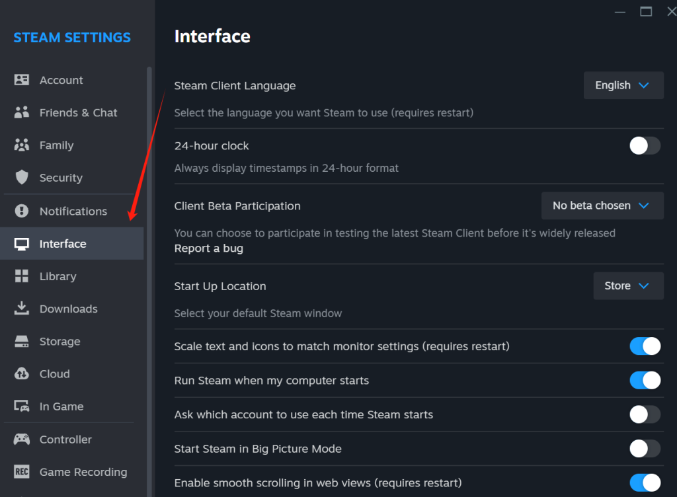
Task: Go to Friends & Chat settings
Action: coord(71,112)
